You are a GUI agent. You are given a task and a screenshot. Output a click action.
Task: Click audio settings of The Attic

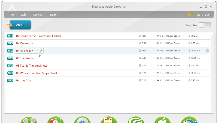click(x=167, y=80)
